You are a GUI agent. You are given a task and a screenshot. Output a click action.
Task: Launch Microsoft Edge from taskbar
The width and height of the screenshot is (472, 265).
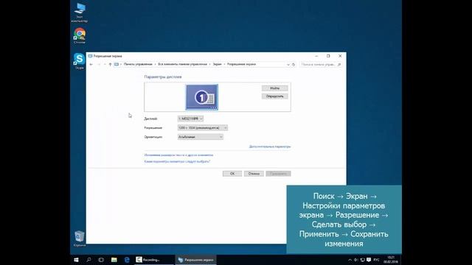coord(127,260)
